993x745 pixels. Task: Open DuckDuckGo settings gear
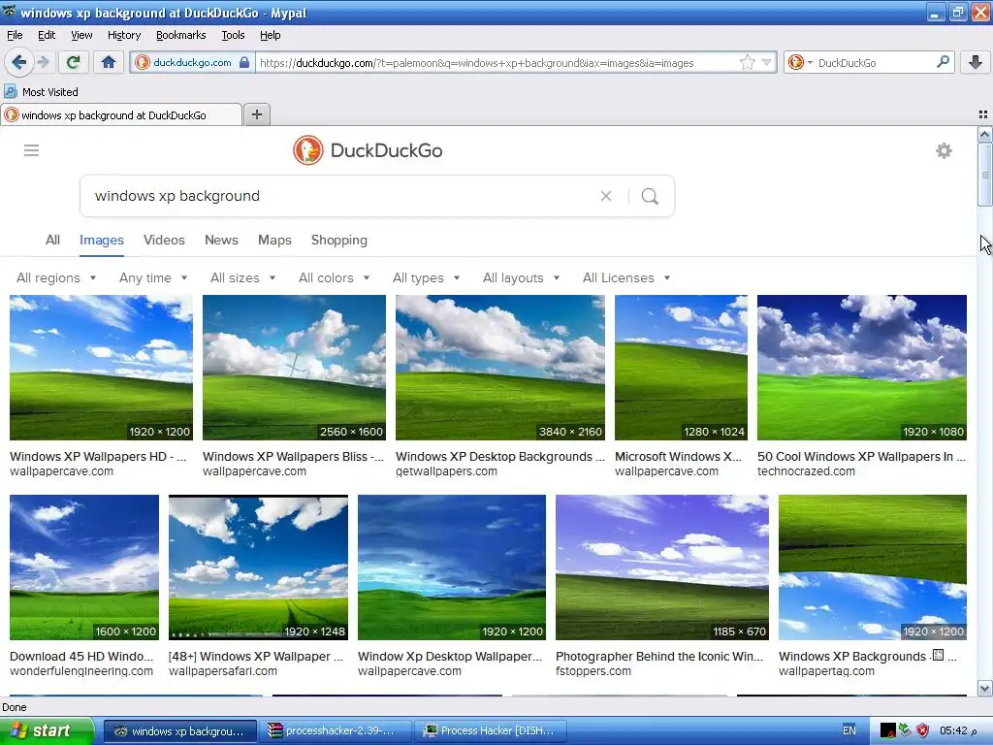[944, 150]
